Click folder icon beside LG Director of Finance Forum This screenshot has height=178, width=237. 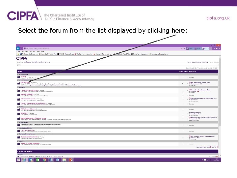coord(18,119)
